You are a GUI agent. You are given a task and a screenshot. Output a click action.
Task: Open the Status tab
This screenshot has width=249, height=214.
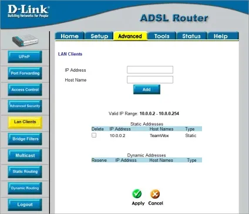pyautogui.click(x=191, y=36)
